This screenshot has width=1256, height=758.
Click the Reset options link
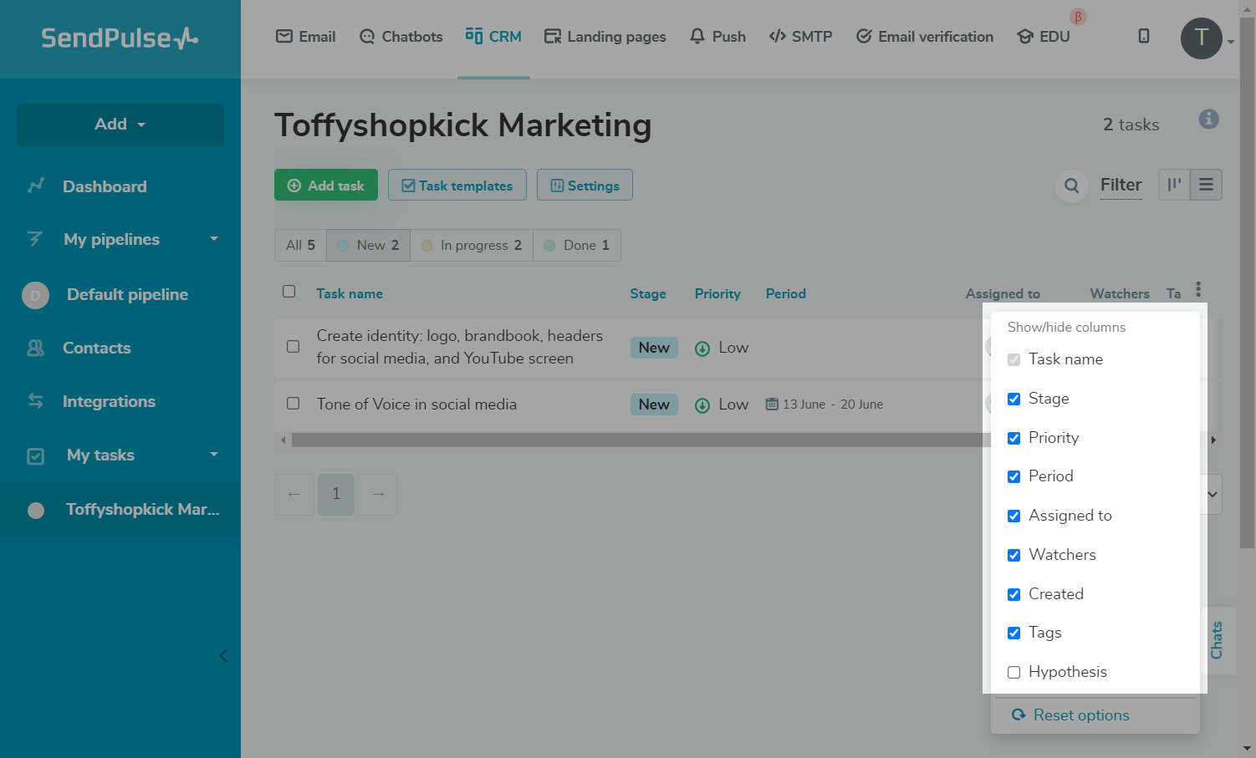[x=1080, y=715]
